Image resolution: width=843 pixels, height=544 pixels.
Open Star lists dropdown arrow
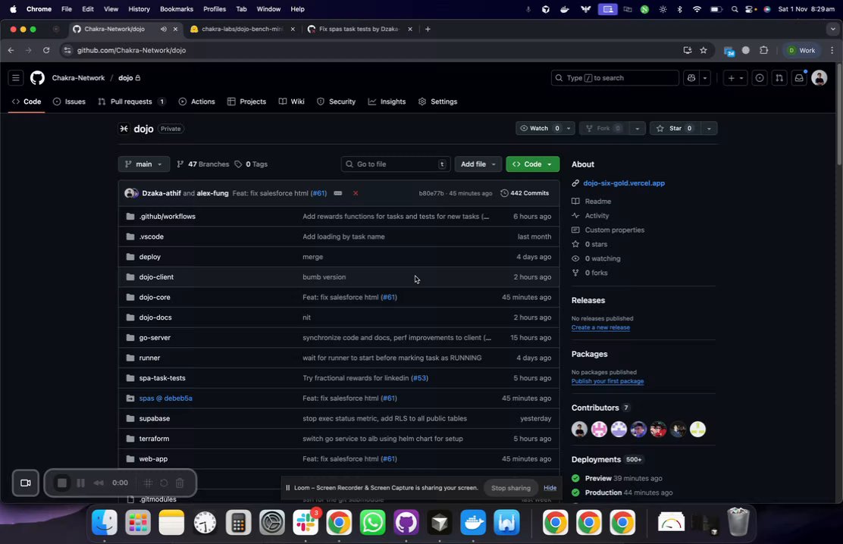tap(709, 129)
